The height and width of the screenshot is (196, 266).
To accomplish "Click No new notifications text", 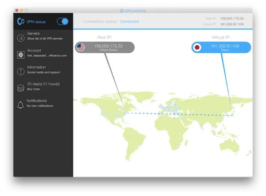I will point(40,106).
